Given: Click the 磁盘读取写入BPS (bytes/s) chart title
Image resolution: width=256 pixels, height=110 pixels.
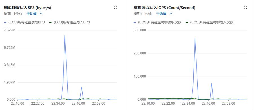Looking at the screenshot, I should tap(28, 8).
